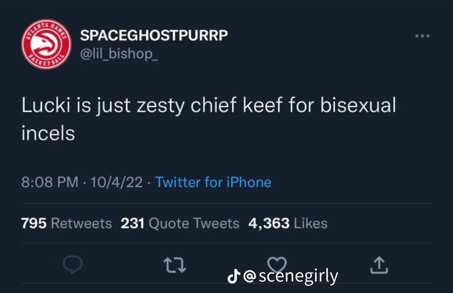The width and height of the screenshot is (453, 293).
Task: View the 795 Retweets list
Action: (x=67, y=223)
